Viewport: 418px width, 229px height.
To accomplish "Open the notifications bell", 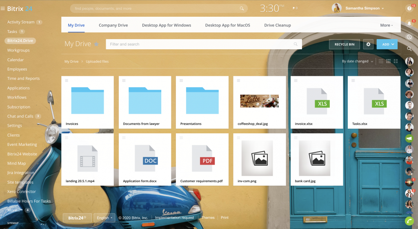I will pos(409,23).
